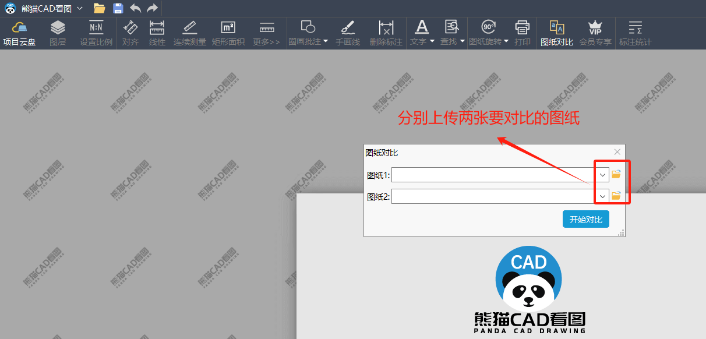706x339 pixels.
Task: Click the panda CAD app logo icon
Action: [10, 8]
